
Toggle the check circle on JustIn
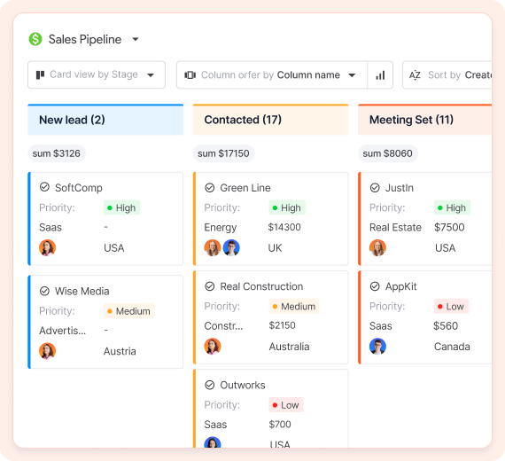click(x=375, y=188)
